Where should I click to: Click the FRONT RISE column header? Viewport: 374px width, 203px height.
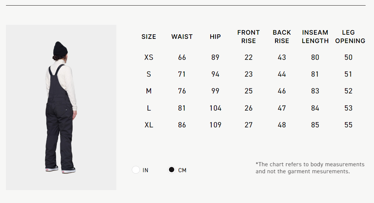[x=248, y=37]
